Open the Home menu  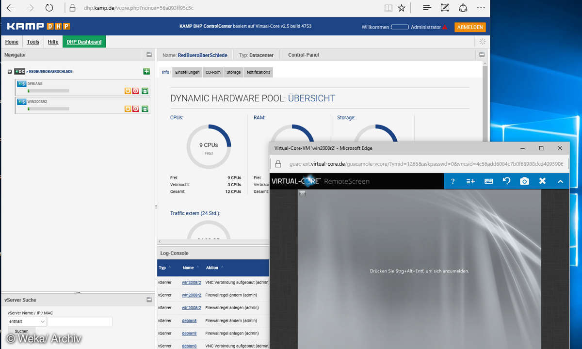(x=12, y=42)
